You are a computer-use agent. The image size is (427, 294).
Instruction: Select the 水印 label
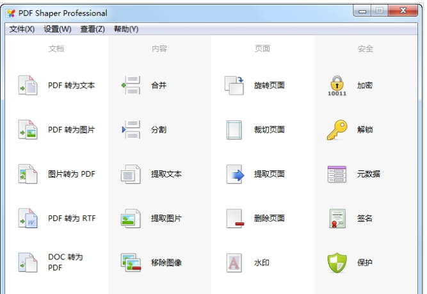262,263
